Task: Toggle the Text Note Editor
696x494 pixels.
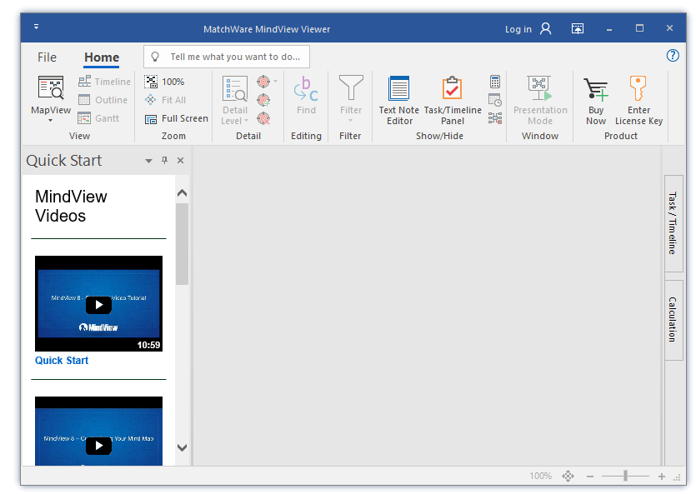Action: coord(399,101)
